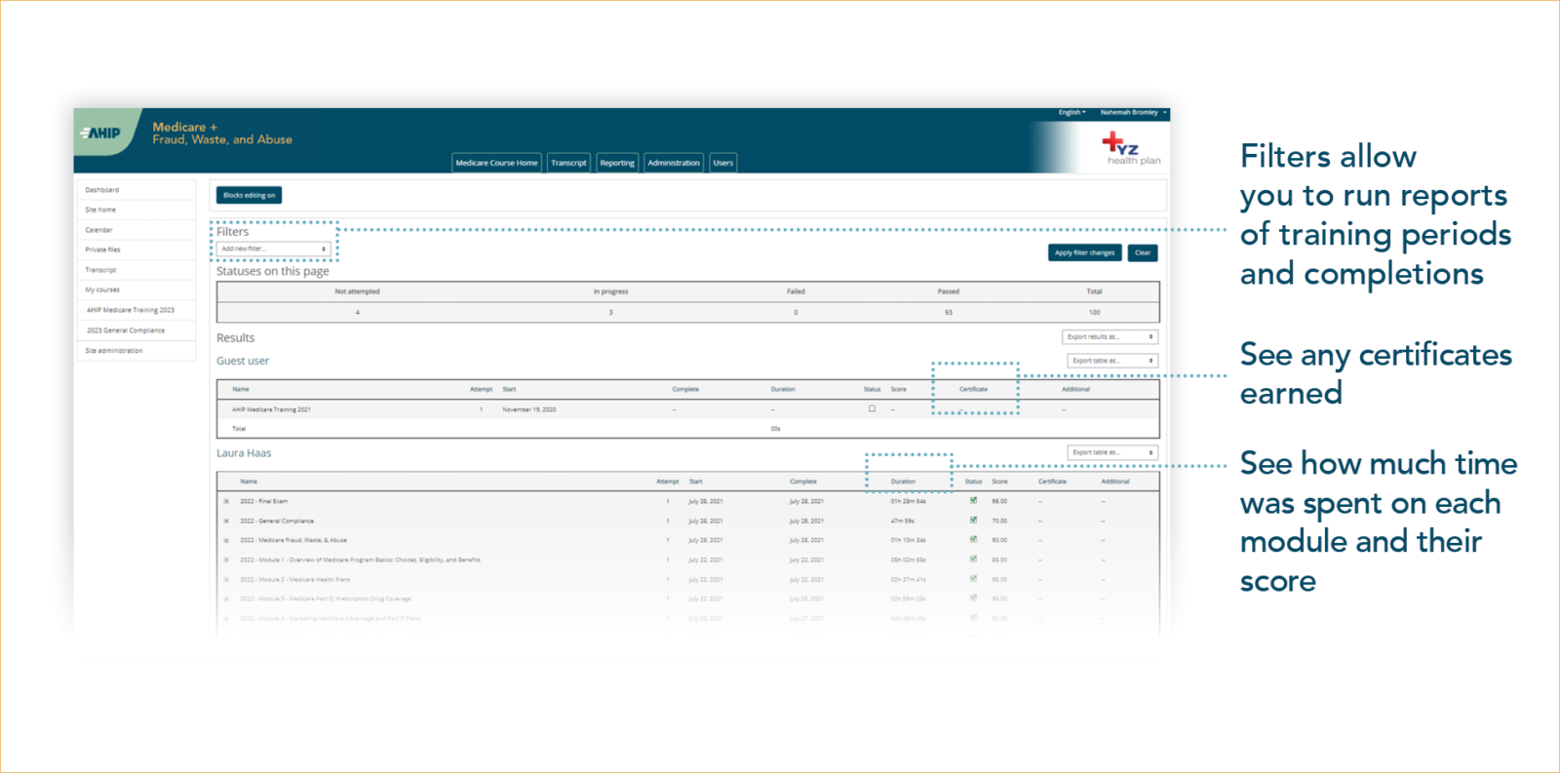Image resolution: width=1560 pixels, height=773 pixels.
Task: Open the English language menu
Action: 1072,113
